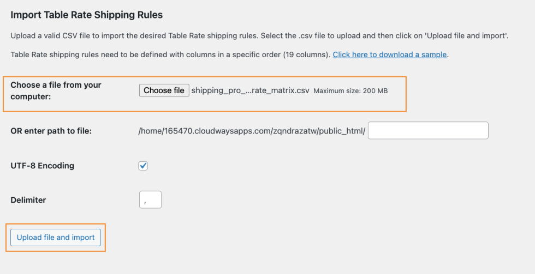Focus the file path text field

428,131
